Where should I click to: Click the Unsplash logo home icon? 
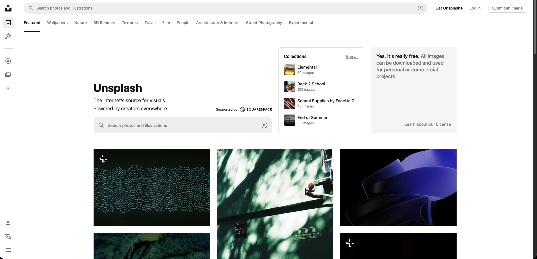pyautogui.click(x=8, y=8)
